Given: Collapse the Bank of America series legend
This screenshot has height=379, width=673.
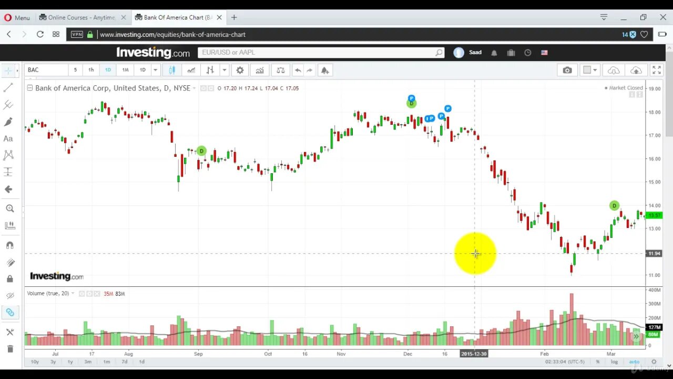Looking at the screenshot, I should (x=30, y=88).
